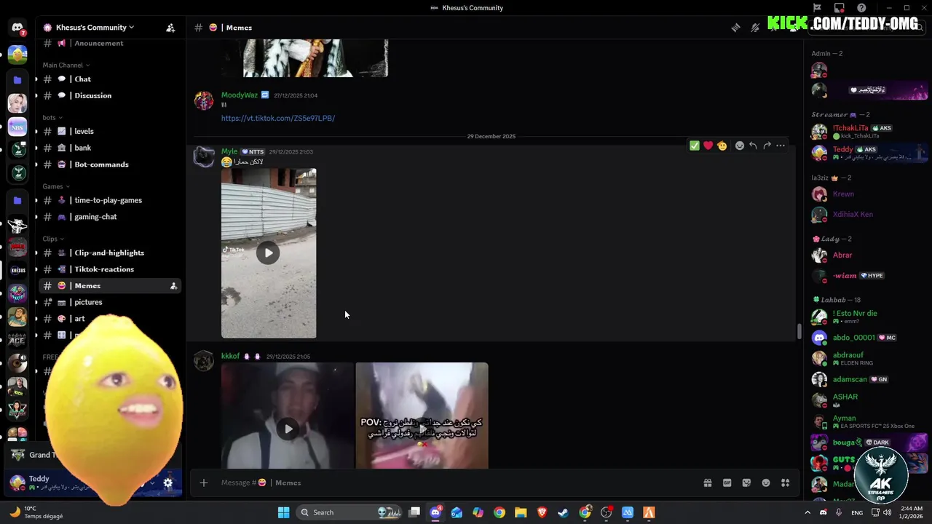Click the 29/12/2025 21:03 timestamp
The width and height of the screenshot is (932, 524).
tap(291, 152)
